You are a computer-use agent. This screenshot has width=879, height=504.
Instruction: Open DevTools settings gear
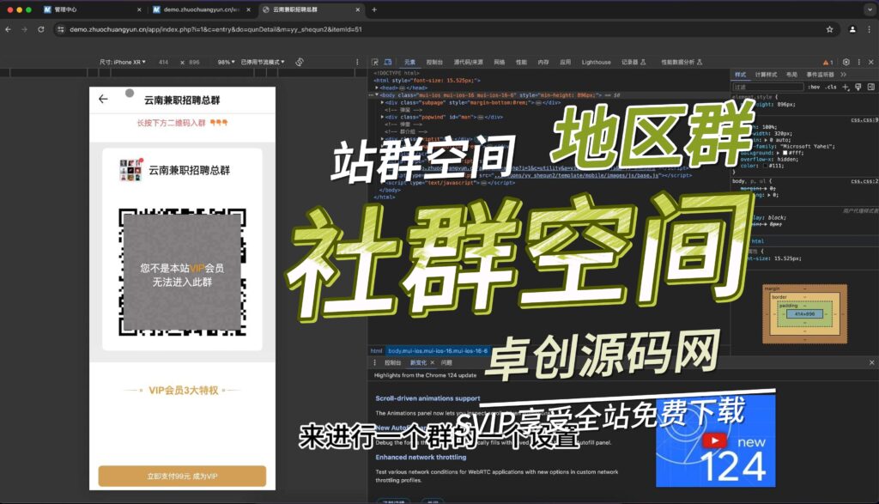846,62
